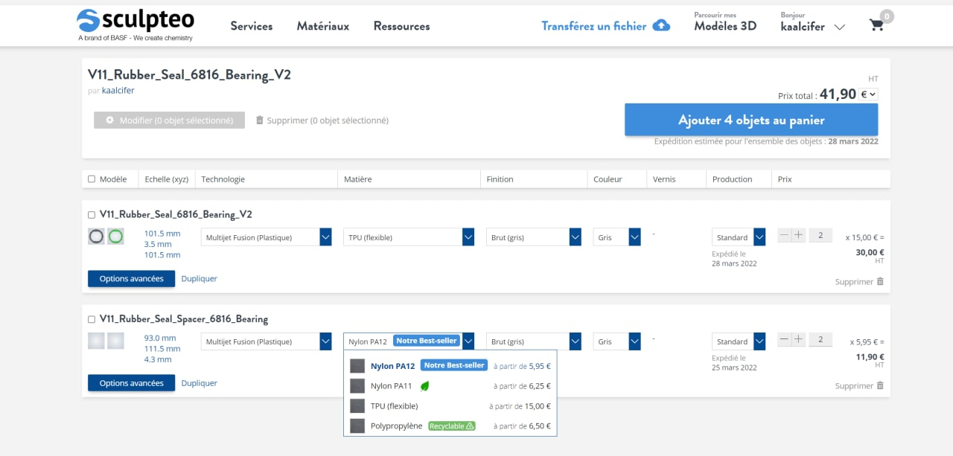The image size is (953, 456).
Task: Click quantity field of the 15,00 € item
Action: point(820,235)
